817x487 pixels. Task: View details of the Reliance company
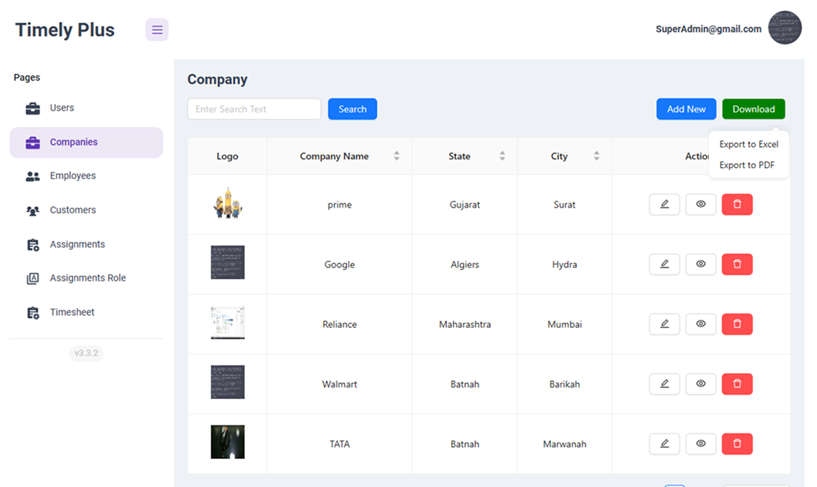[x=700, y=324]
